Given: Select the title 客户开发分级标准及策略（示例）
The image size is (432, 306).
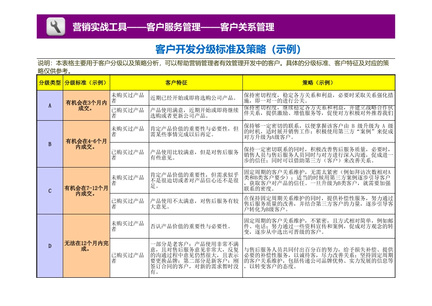Looking at the screenshot, I should tap(227, 49).
